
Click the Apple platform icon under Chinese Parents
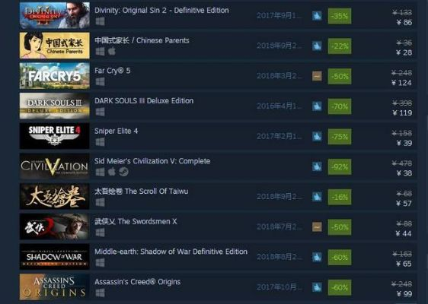[x=112, y=51]
